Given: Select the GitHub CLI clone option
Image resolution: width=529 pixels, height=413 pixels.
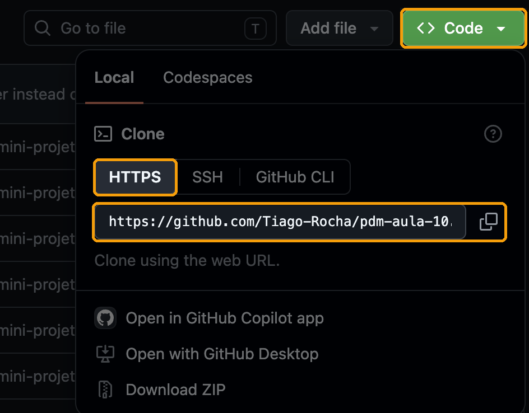Looking at the screenshot, I should click(295, 177).
